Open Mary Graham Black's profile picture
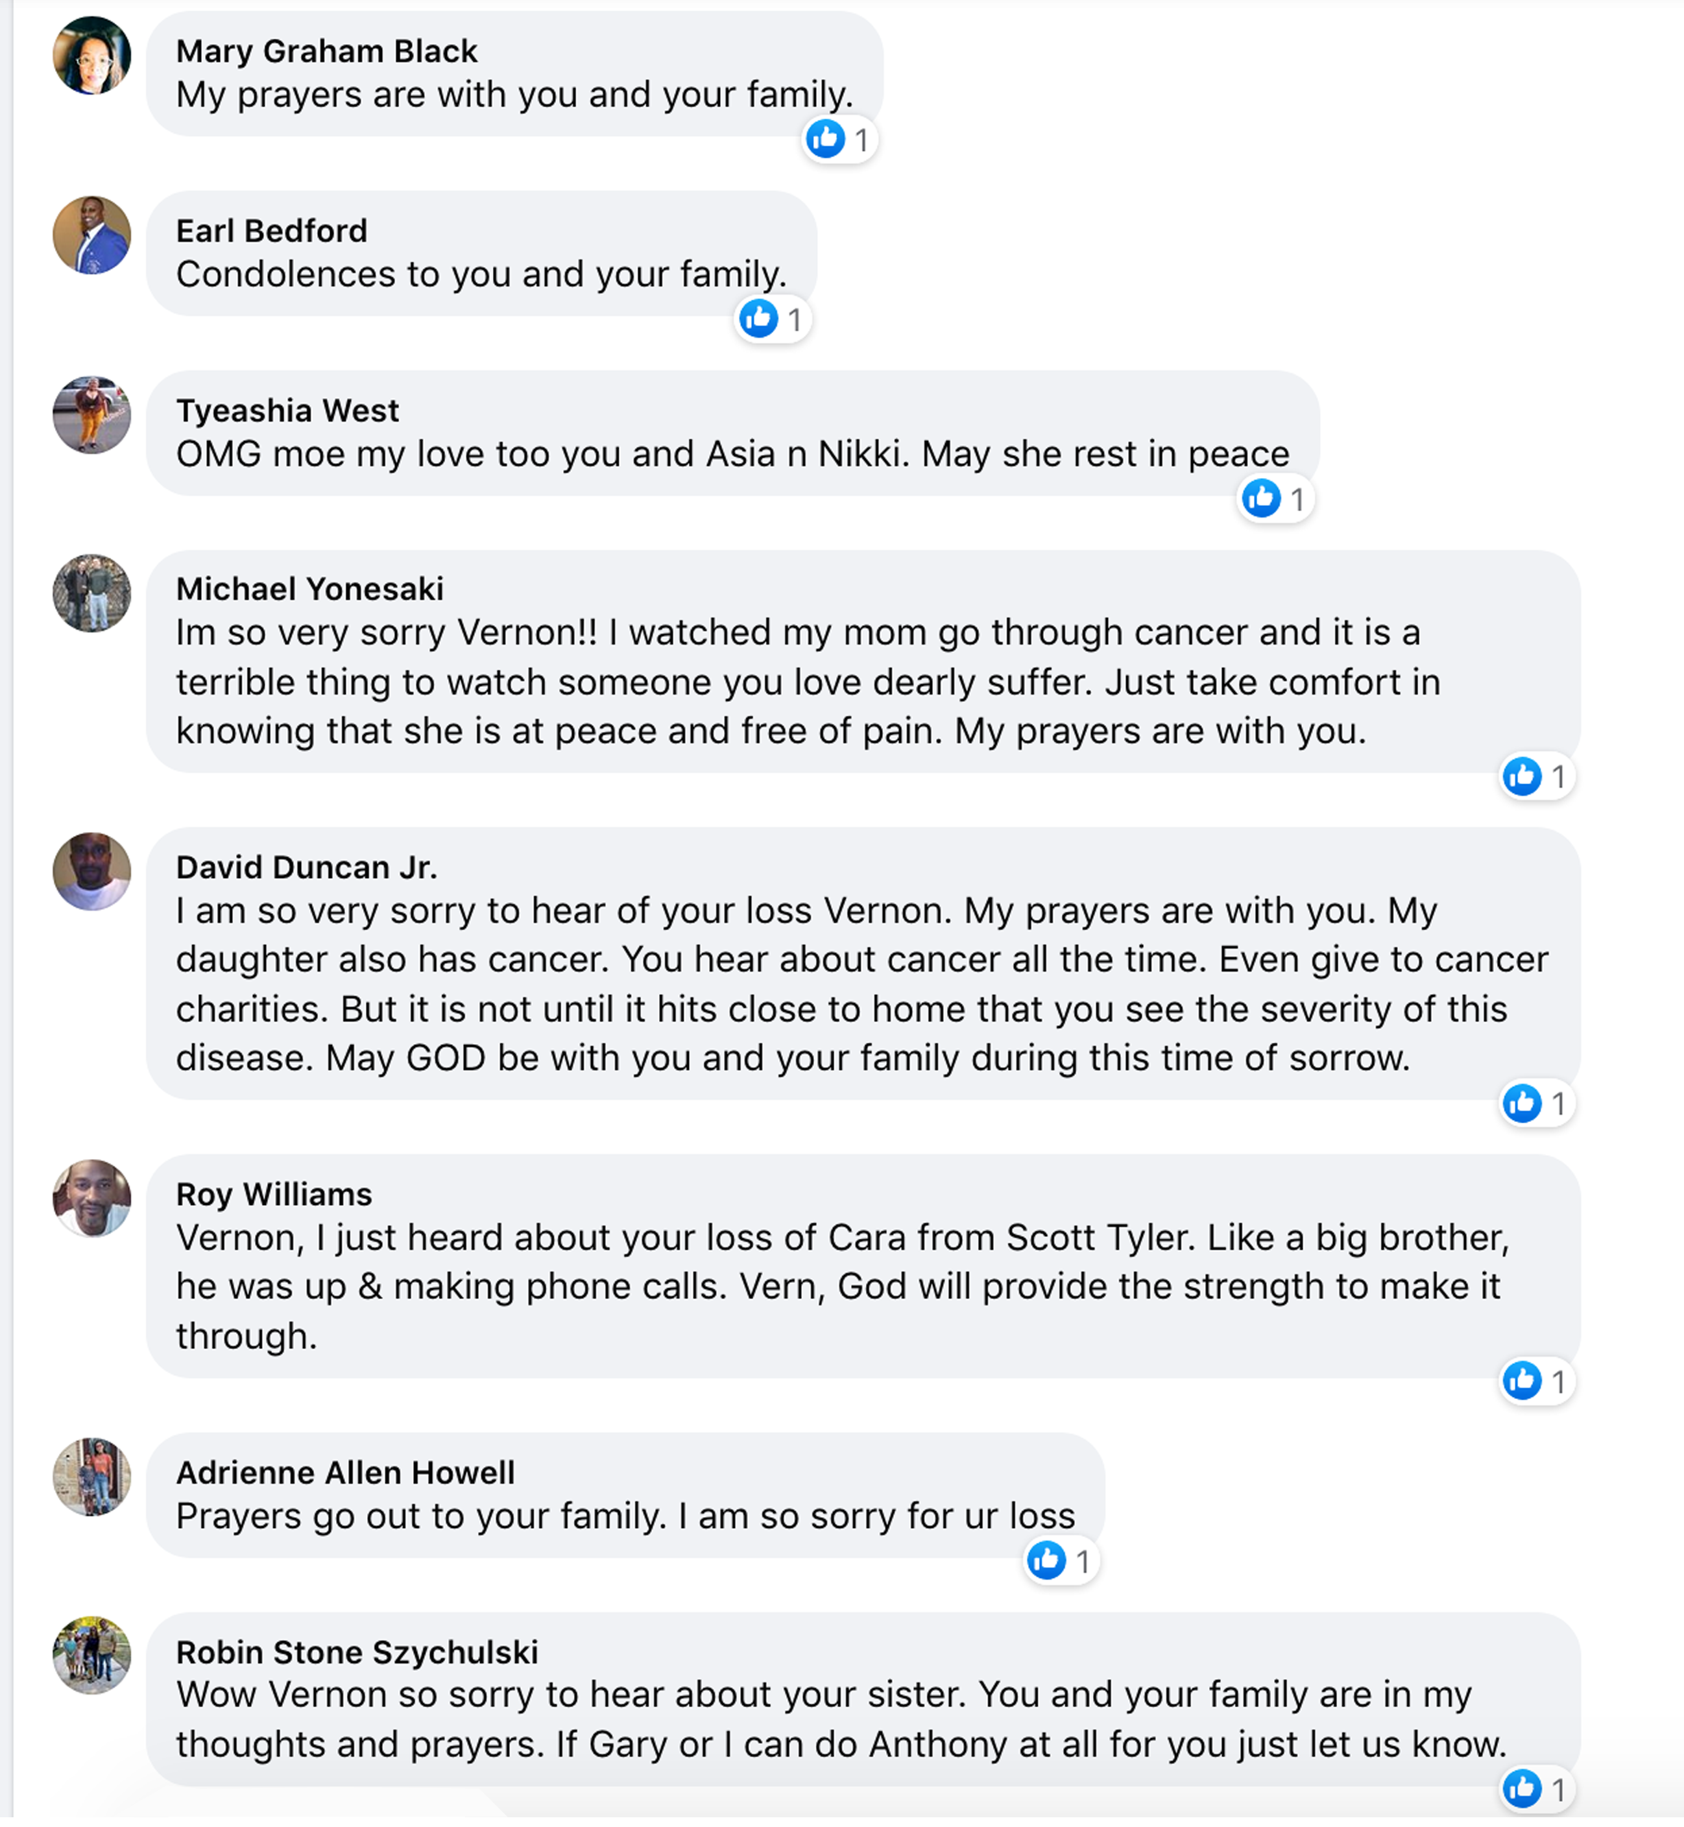The image size is (1684, 1827). [x=92, y=56]
